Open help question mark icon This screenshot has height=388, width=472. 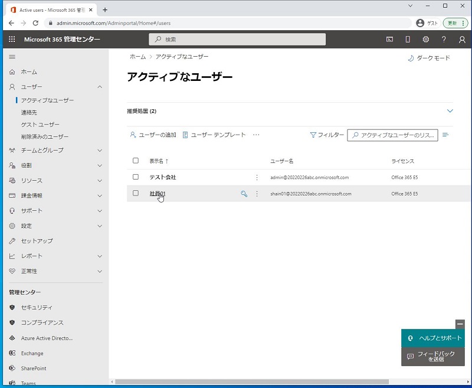point(444,39)
